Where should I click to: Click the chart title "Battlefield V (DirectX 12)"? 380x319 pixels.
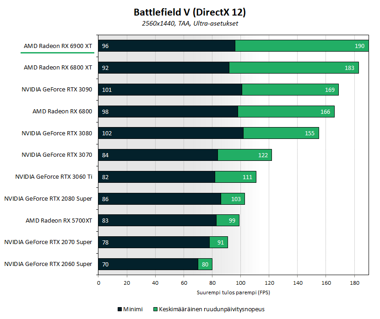click(x=190, y=12)
